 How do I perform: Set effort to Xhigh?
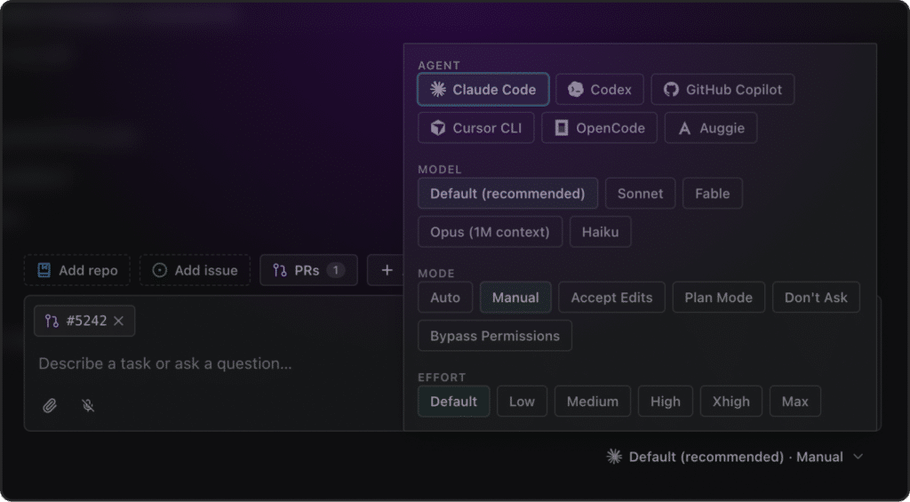coord(731,401)
